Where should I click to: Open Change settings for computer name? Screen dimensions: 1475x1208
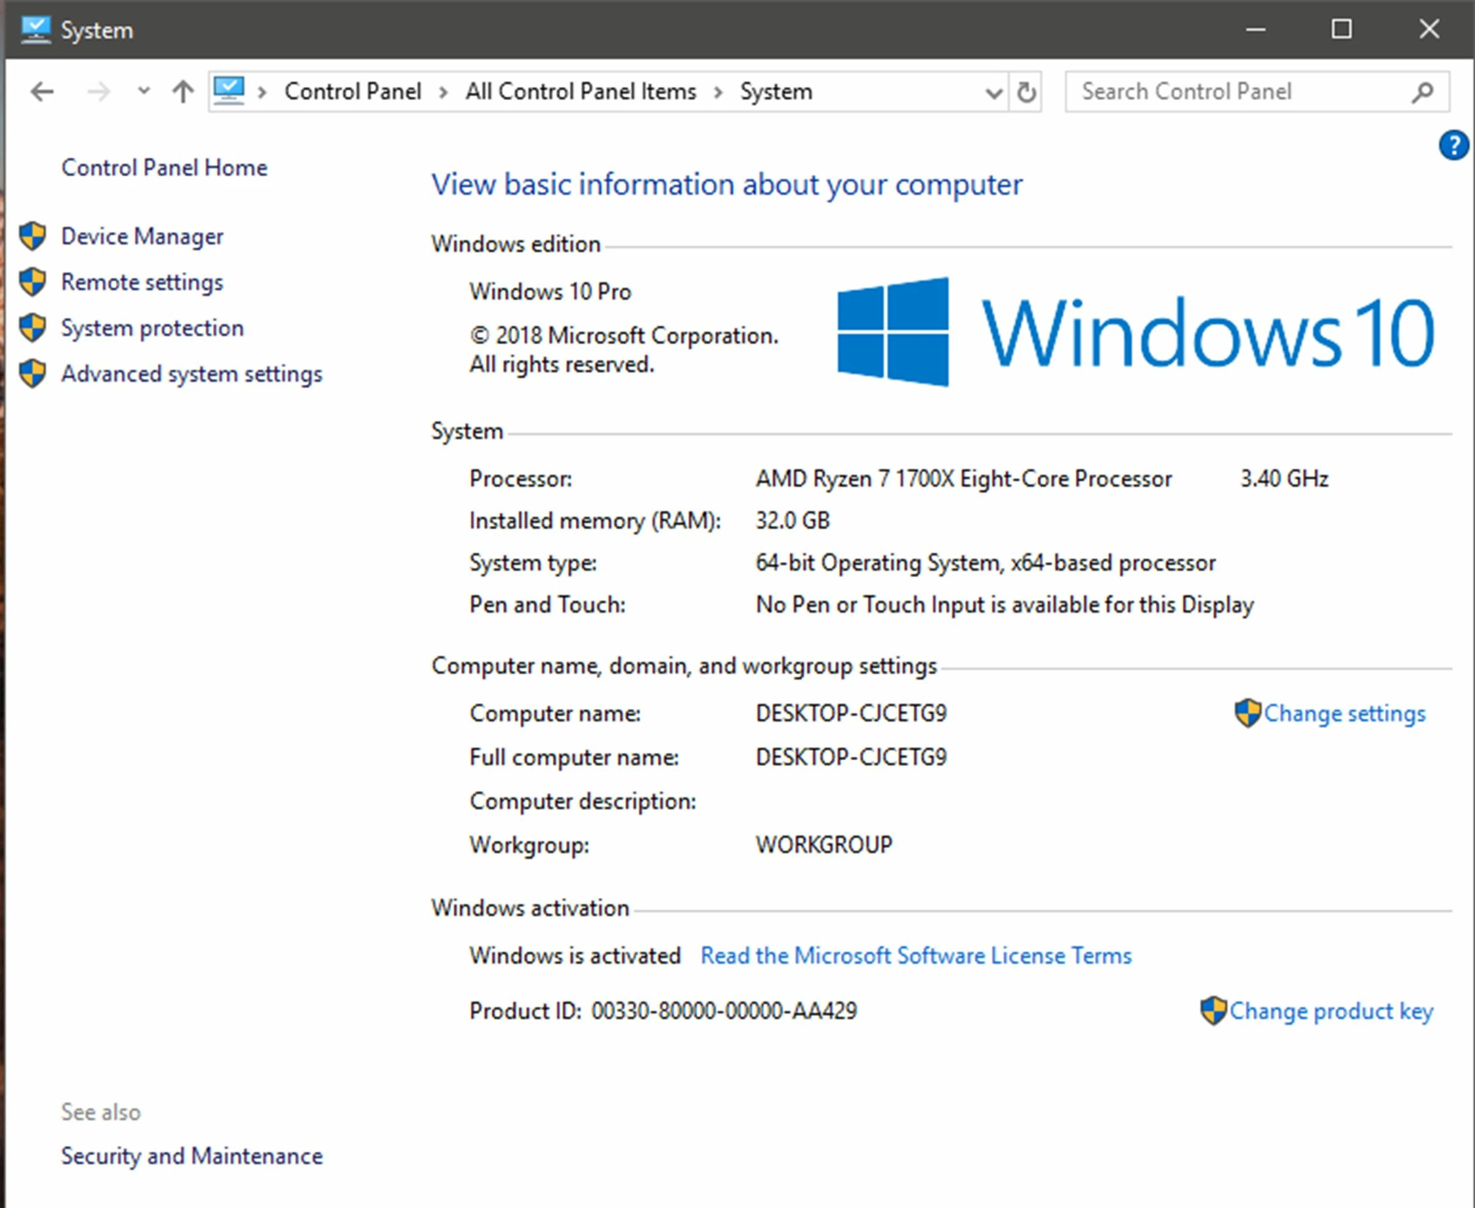(1344, 713)
